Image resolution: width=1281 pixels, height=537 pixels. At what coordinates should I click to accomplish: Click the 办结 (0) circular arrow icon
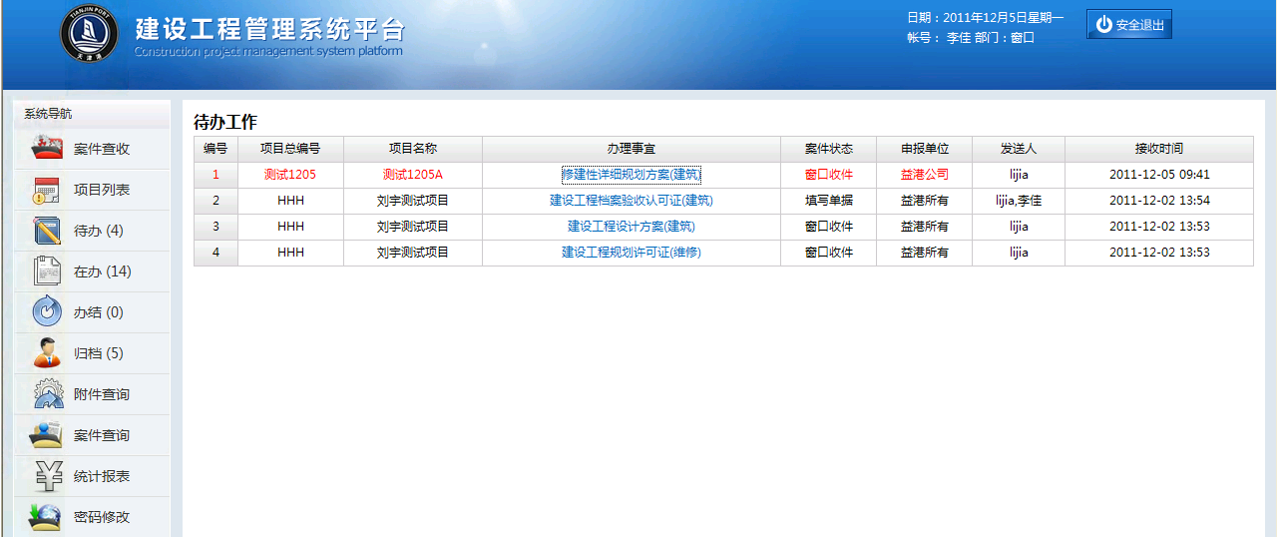pos(47,312)
